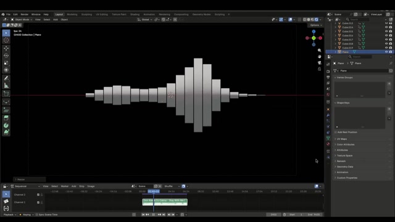Toggle visibility of Plane in outliner
395x222 pixels.
(x=386, y=52)
